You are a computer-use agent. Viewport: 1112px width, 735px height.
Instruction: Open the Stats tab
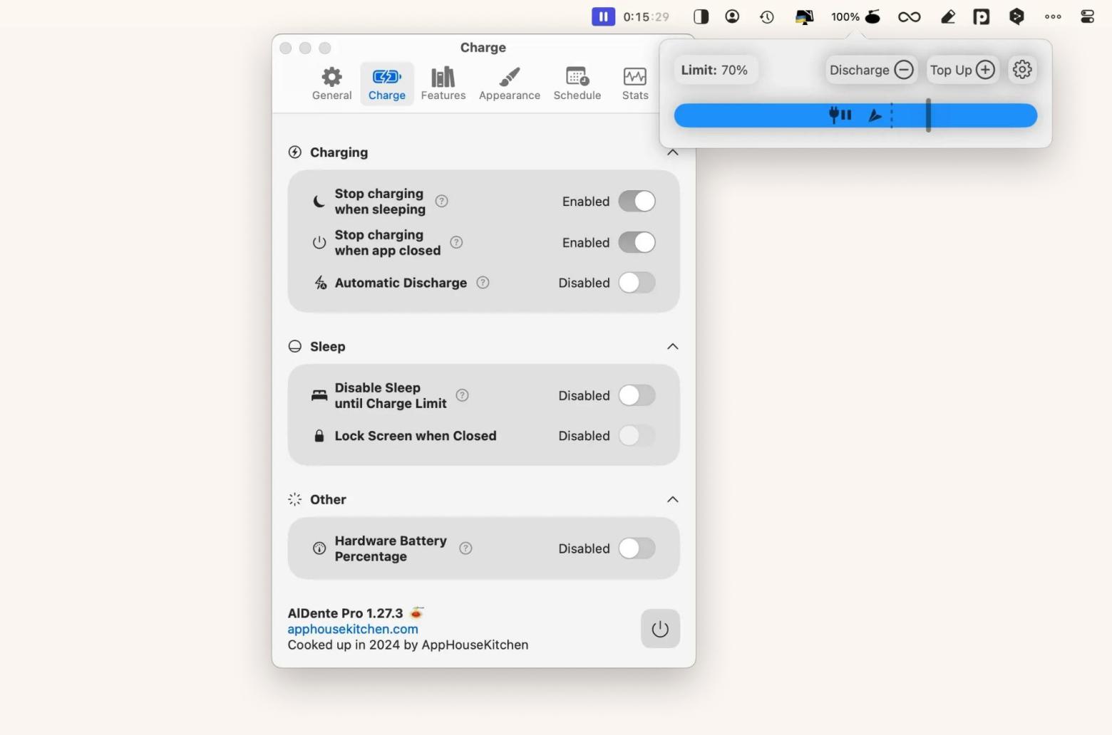point(634,84)
